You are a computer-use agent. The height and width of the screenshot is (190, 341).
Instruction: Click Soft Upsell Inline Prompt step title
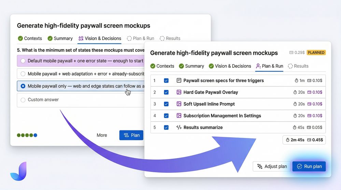pos(209,104)
